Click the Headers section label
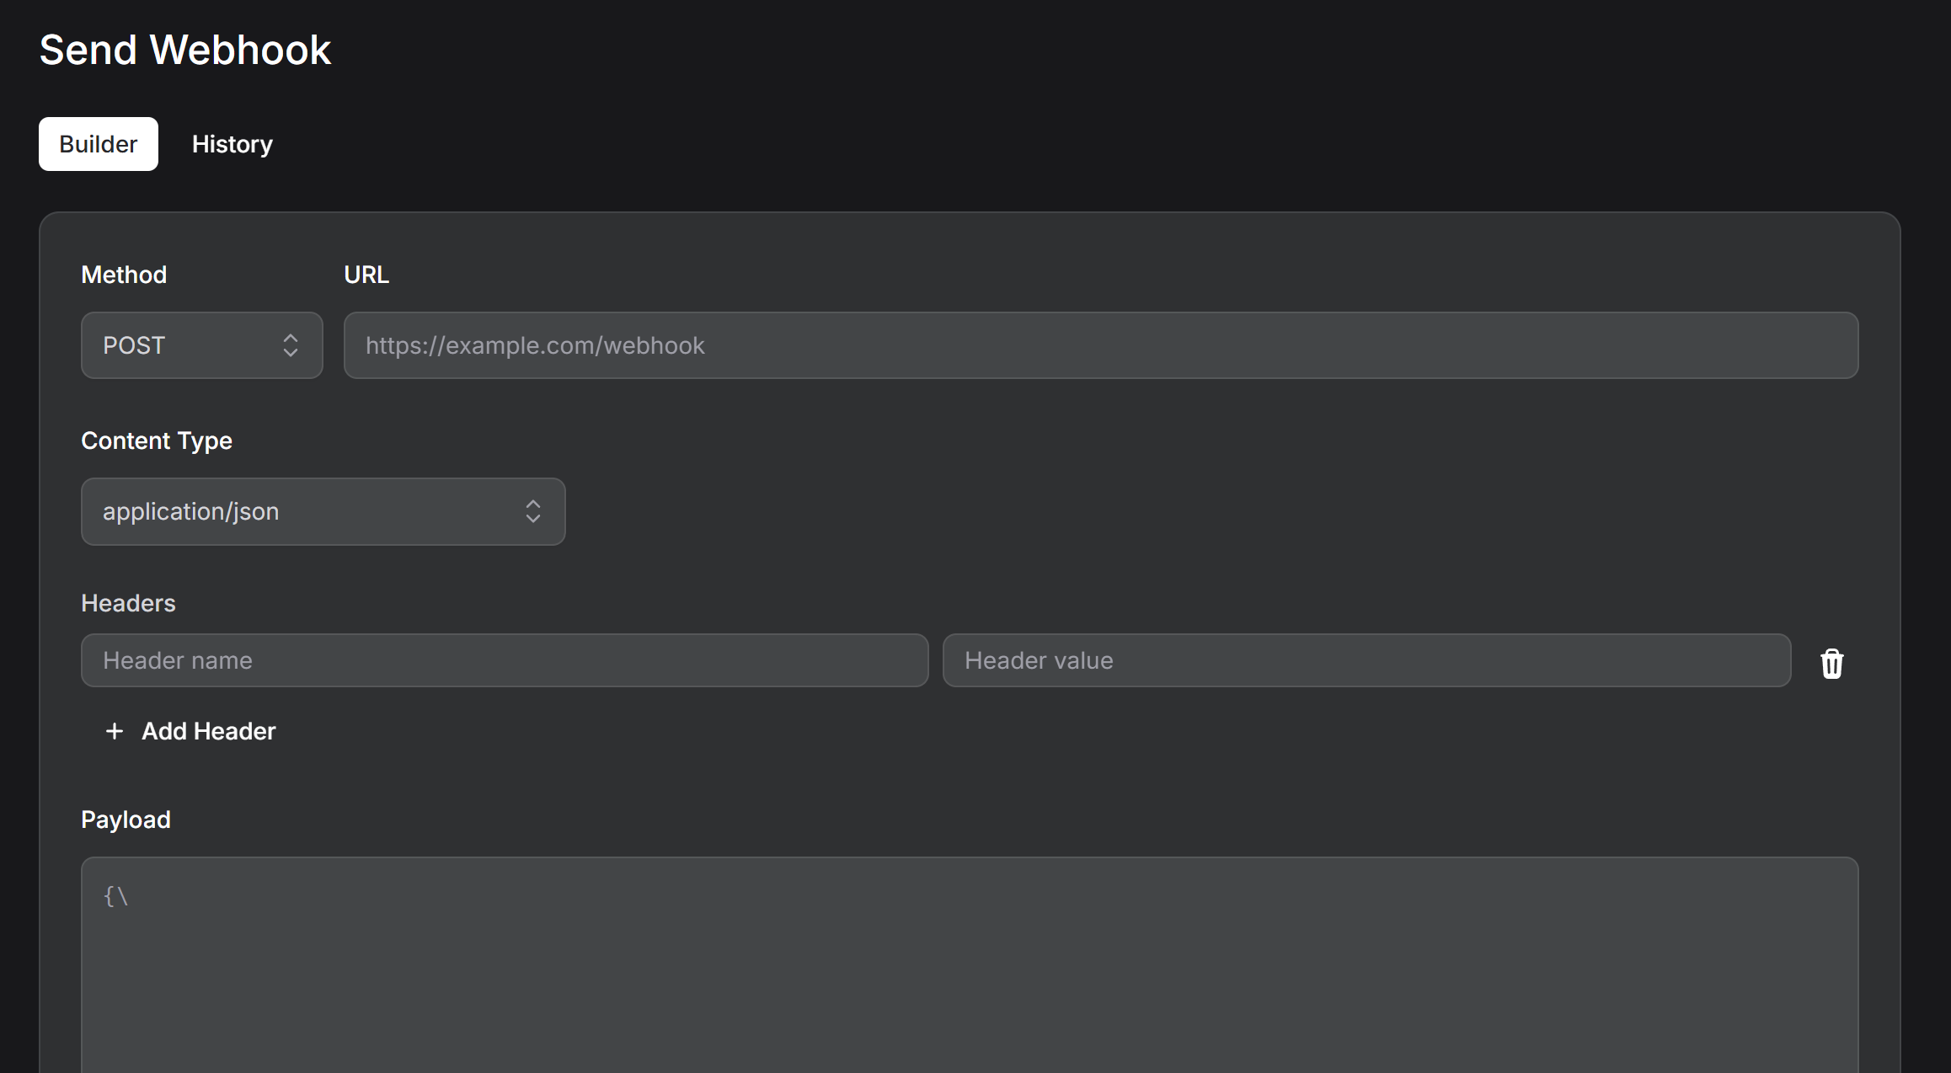This screenshot has height=1073, width=1951. [128, 603]
